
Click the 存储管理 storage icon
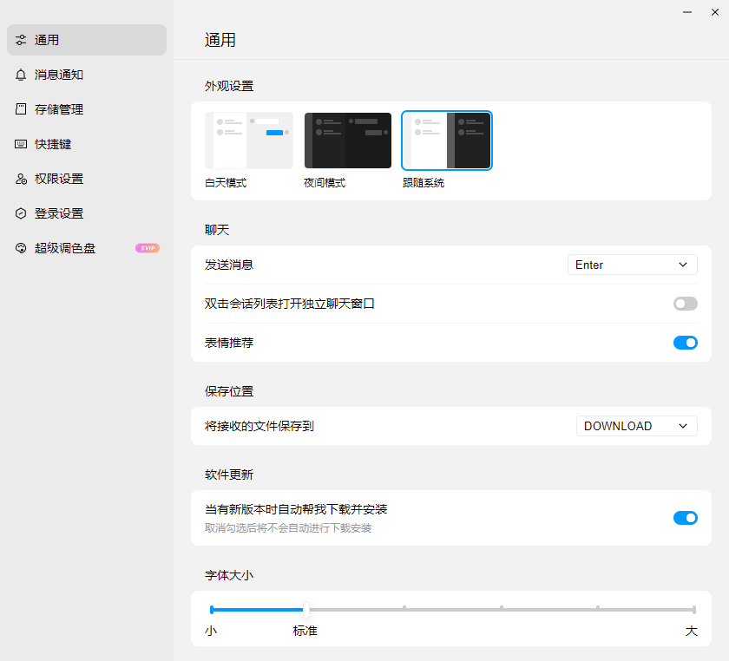pyautogui.click(x=21, y=109)
